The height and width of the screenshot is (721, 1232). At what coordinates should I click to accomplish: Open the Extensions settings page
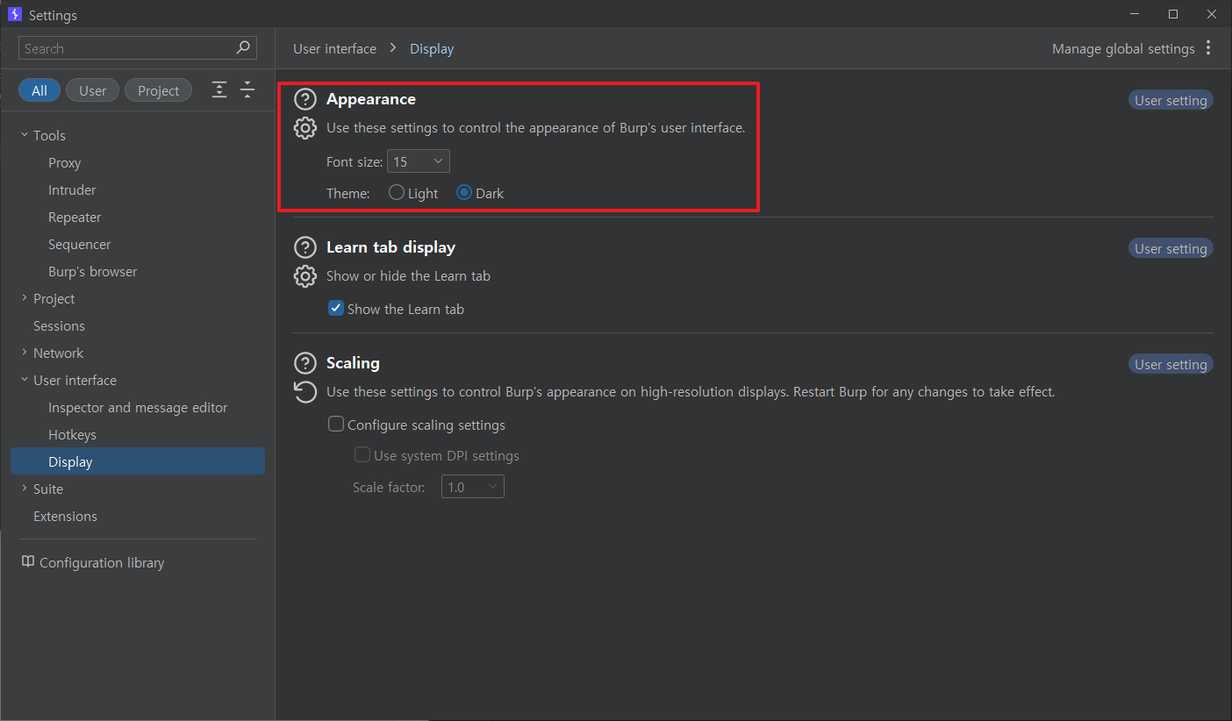click(65, 516)
